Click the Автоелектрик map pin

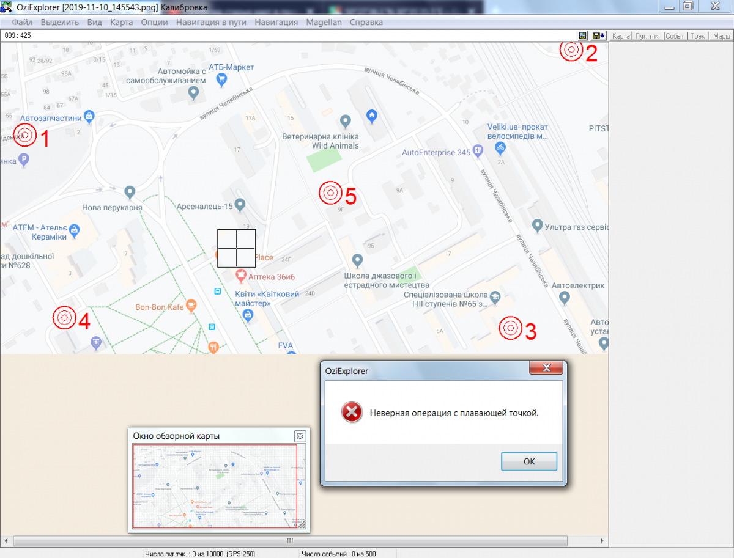[565, 298]
